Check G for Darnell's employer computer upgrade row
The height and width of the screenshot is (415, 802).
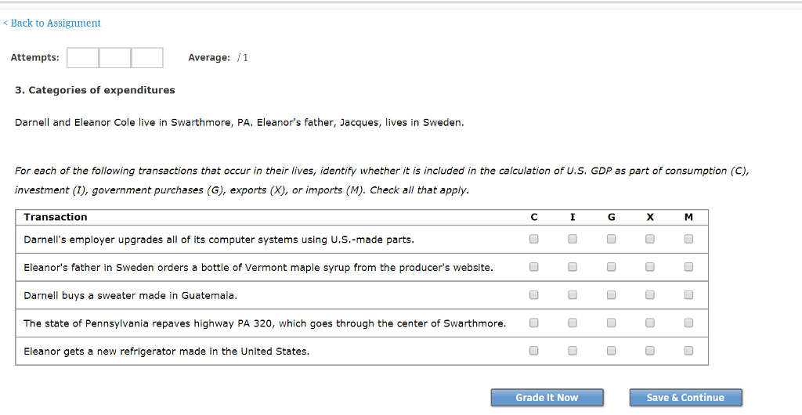[x=611, y=239]
